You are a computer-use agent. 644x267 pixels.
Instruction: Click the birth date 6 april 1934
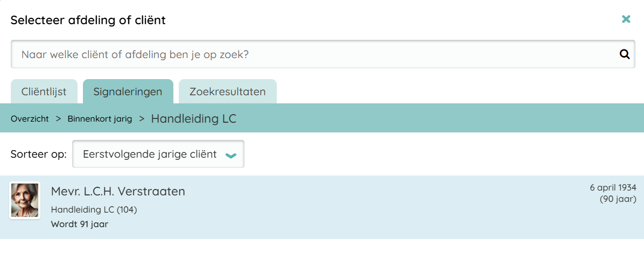(613, 188)
